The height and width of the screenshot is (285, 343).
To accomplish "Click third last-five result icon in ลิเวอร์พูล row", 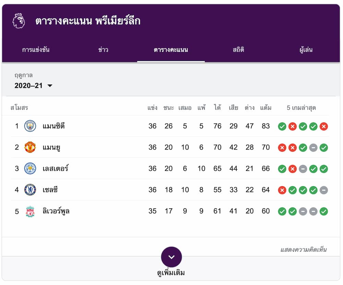I will (303, 211).
